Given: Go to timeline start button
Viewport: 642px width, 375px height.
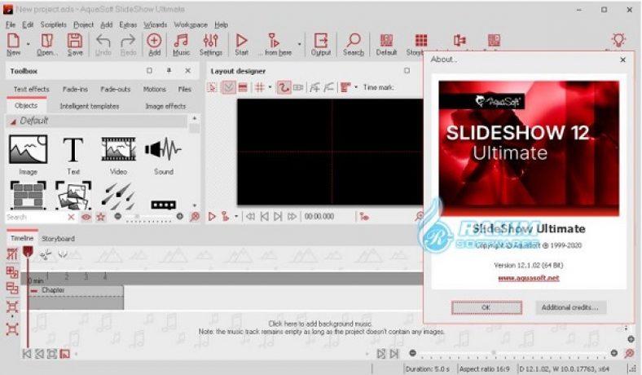Looking at the screenshot, I should (x=27, y=354).
